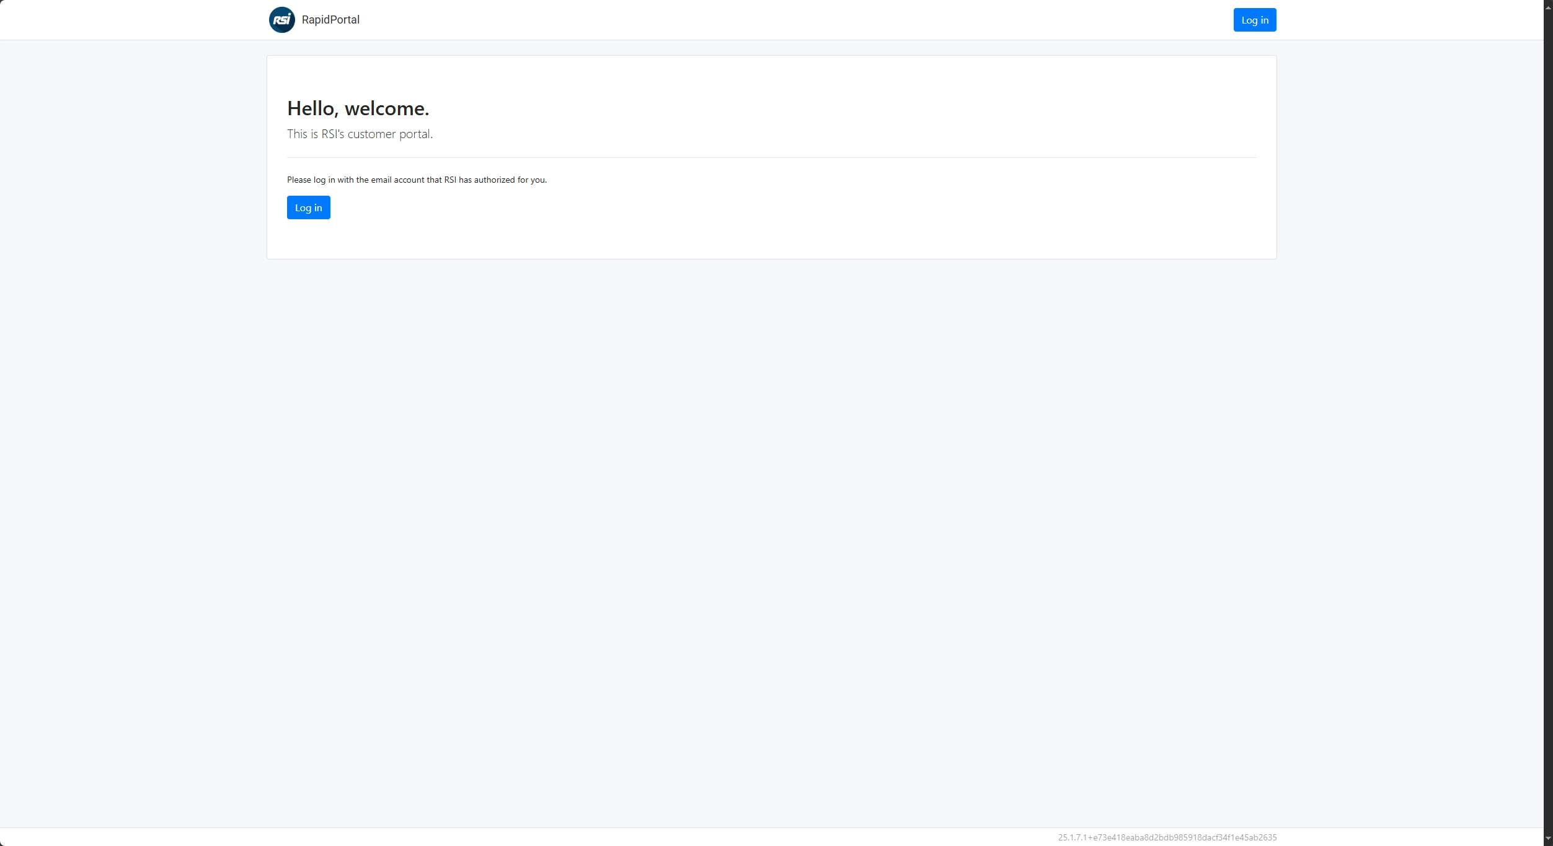Click the Log in button below welcome message
This screenshot has width=1553, height=846.
tap(309, 207)
